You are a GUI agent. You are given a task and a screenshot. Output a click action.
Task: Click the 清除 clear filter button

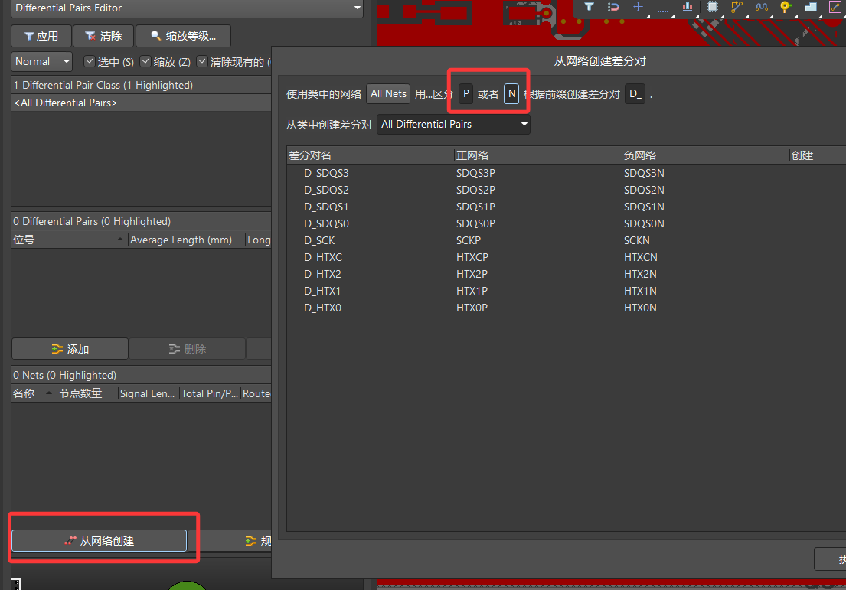(x=103, y=36)
